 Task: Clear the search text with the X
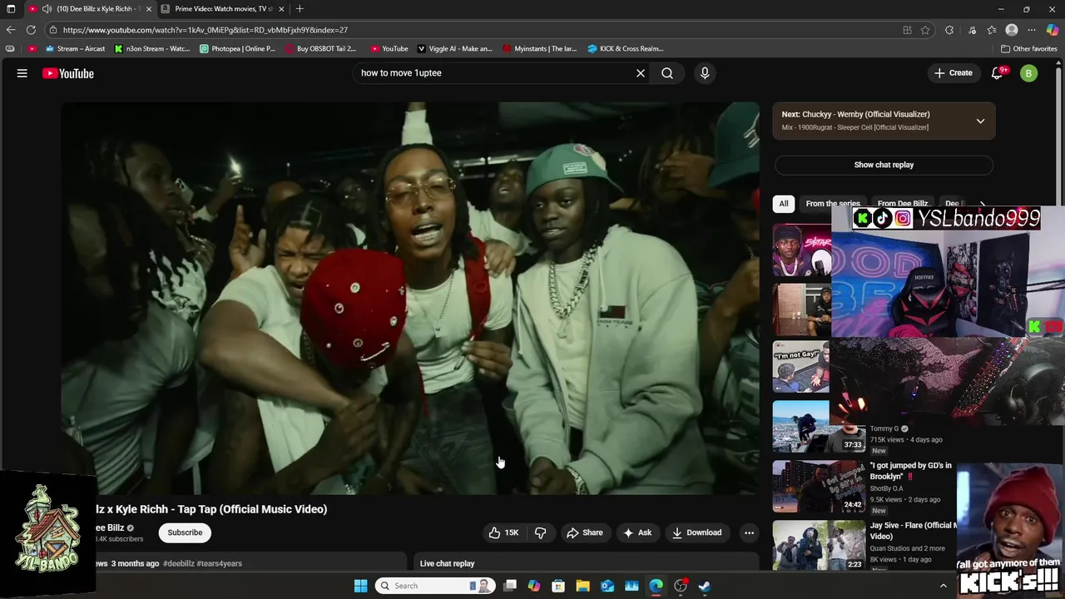click(x=641, y=73)
